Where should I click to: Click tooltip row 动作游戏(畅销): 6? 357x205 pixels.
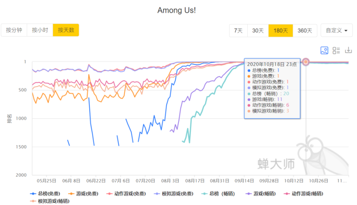(x=268, y=105)
